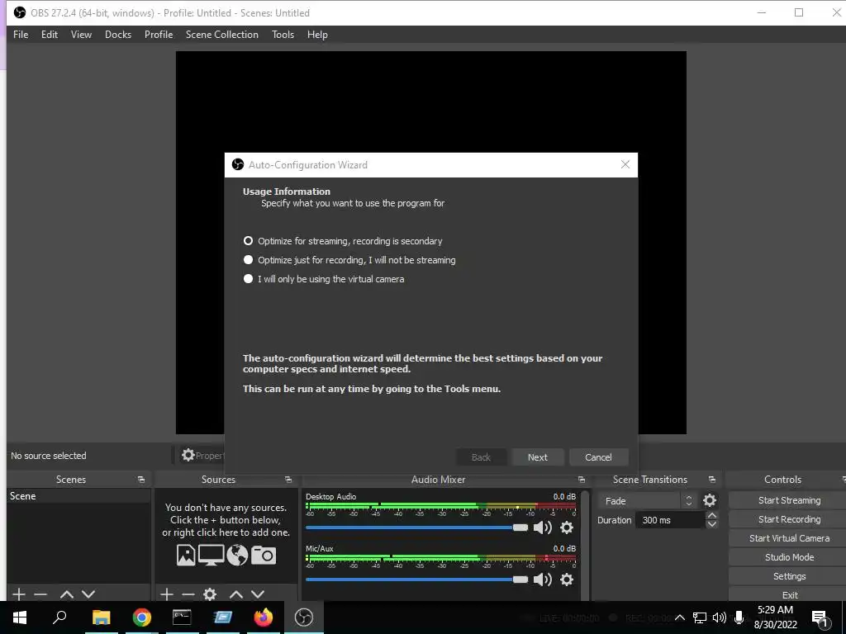
Task: Mute the Mic/Aux speaker icon
Action: (542, 580)
